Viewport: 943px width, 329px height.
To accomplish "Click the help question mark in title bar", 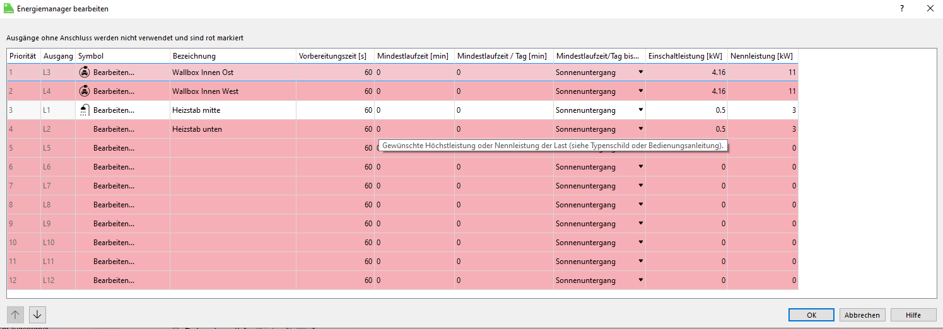I will pos(901,8).
